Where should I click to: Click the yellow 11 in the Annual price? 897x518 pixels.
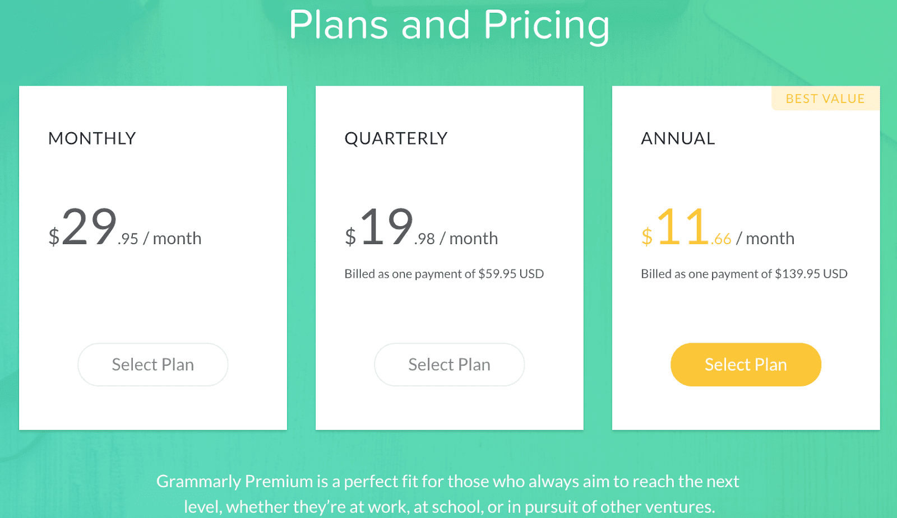click(683, 227)
